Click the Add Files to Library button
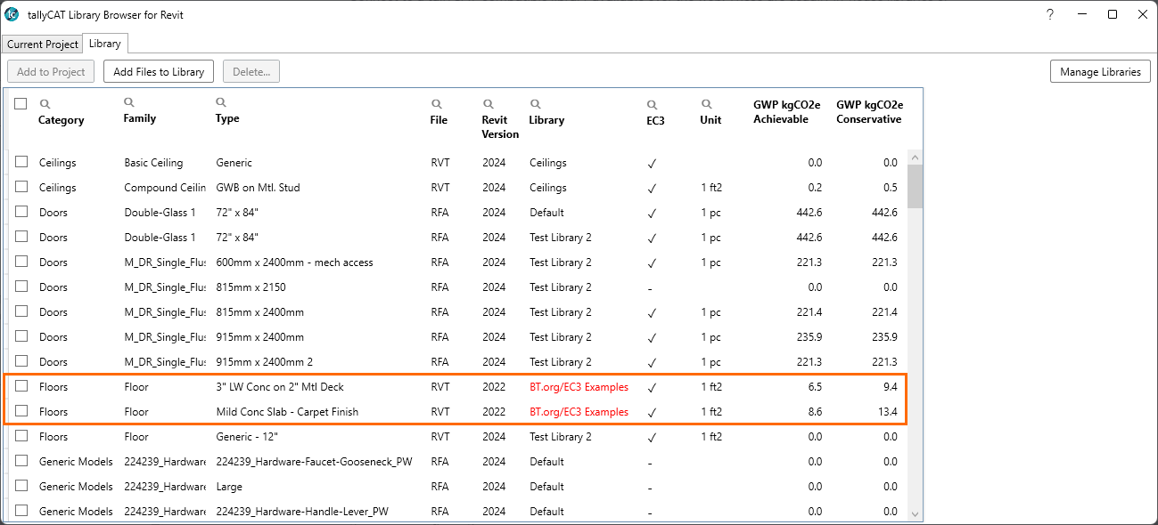The height and width of the screenshot is (525, 1158). click(x=159, y=72)
